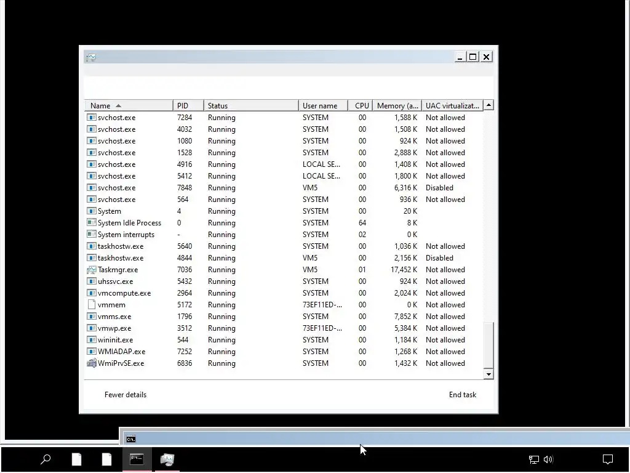630x473 pixels.
Task: Click the scrollbar up arrow
Action: tap(488, 105)
